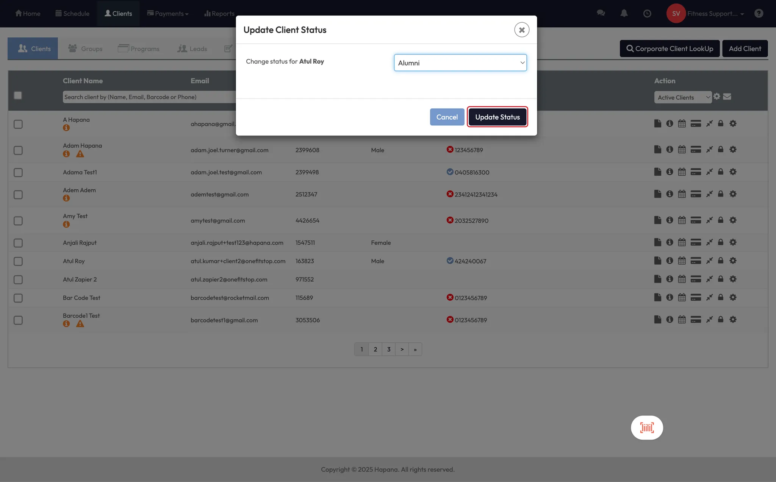Check the box for A Hapana
Image resolution: width=776 pixels, height=482 pixels.
[x=18, y=124]
